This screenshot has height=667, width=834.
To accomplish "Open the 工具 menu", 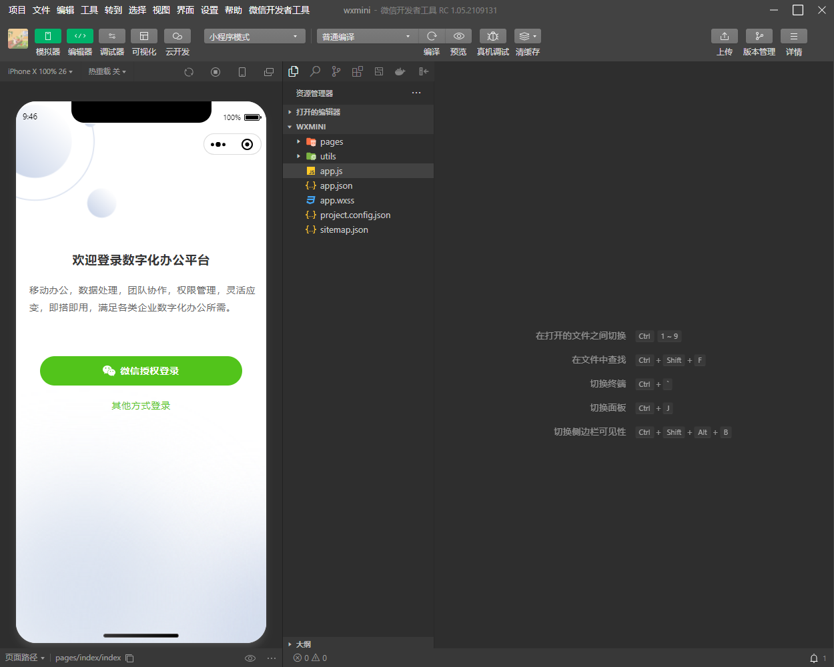I will 89,10.
